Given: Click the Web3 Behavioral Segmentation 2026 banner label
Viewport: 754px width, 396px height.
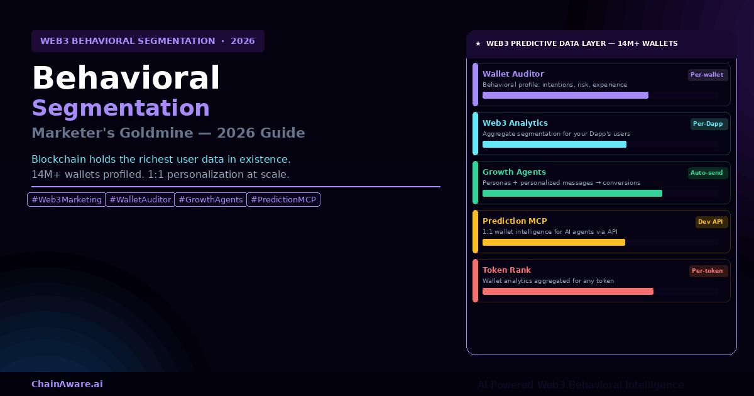Looking at the screenshot, I should point(148,41).
